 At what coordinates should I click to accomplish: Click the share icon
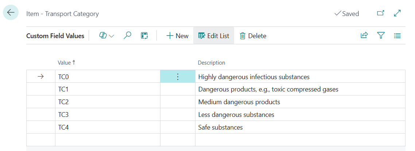point(364,36)
